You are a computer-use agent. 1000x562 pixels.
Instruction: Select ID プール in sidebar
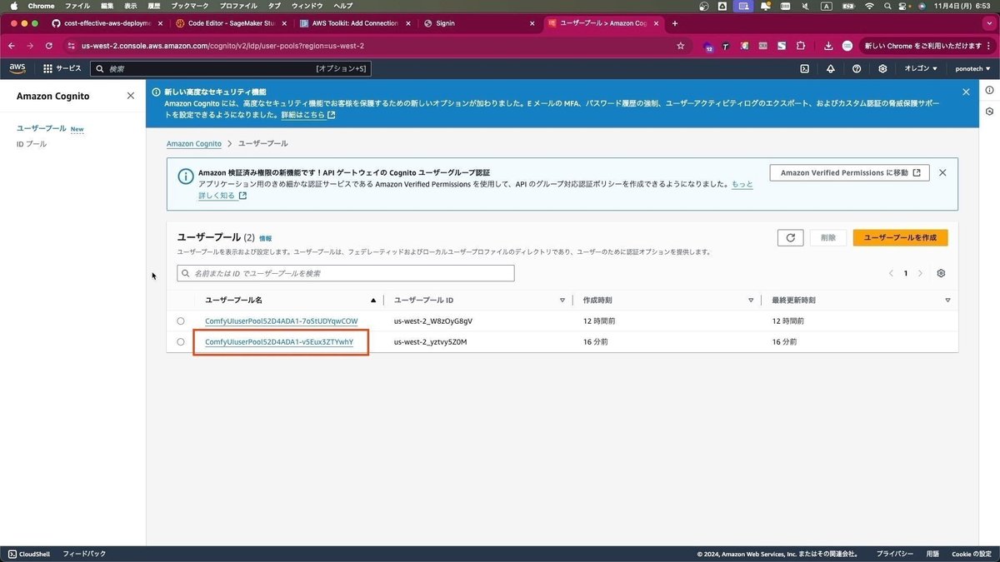pyautogui.click(x=32, y=144)
